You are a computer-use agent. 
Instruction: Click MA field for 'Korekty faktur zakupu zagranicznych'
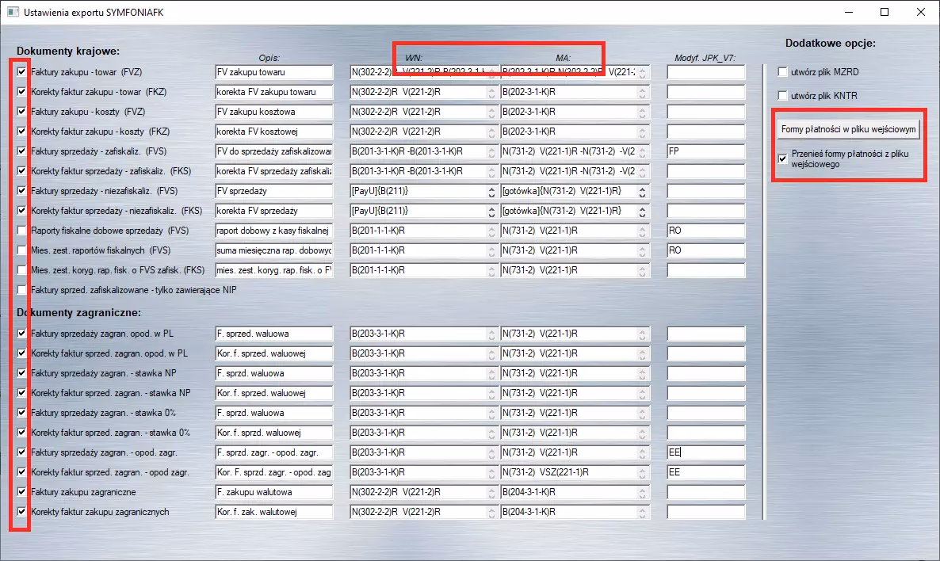pos(567,512)
